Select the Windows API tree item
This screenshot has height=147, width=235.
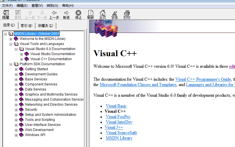pos(35,135)
